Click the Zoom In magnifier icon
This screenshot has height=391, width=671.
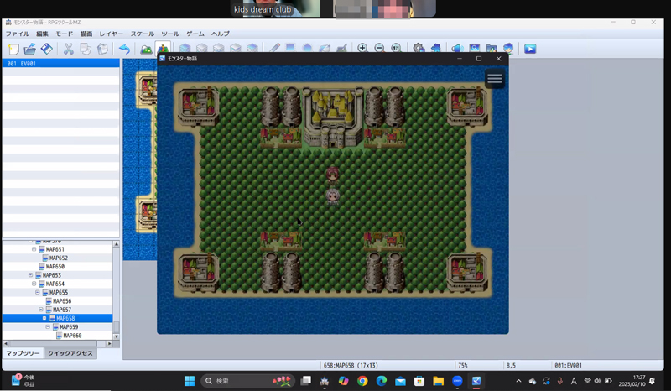click(362, 50)
